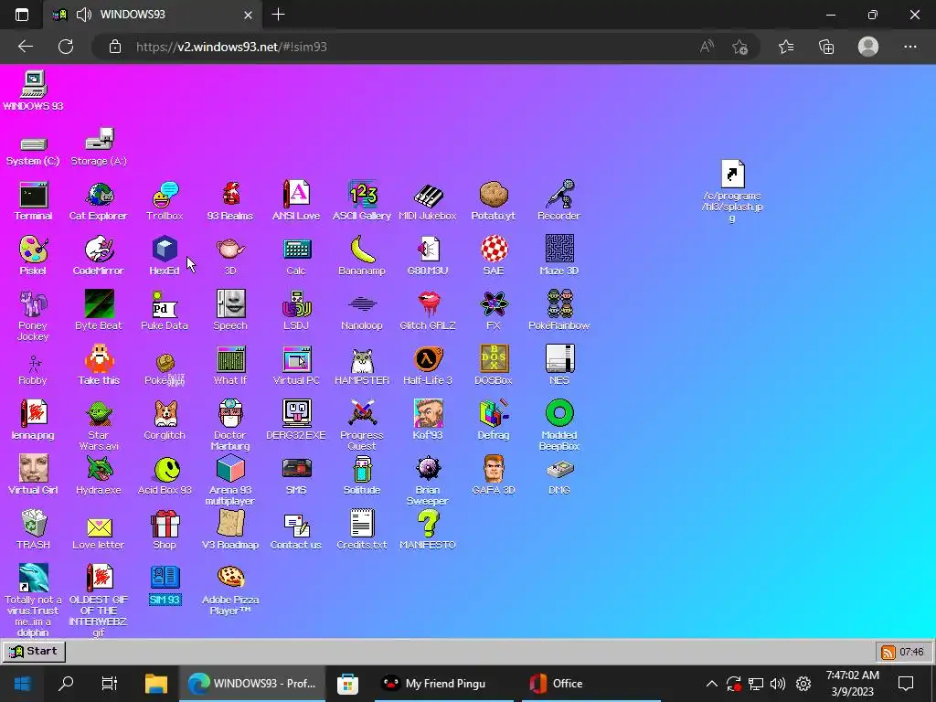Select the Star Wars.avi Yoda icon
Image resolution: width=936 pixels, height=702 pixels.
99,425
